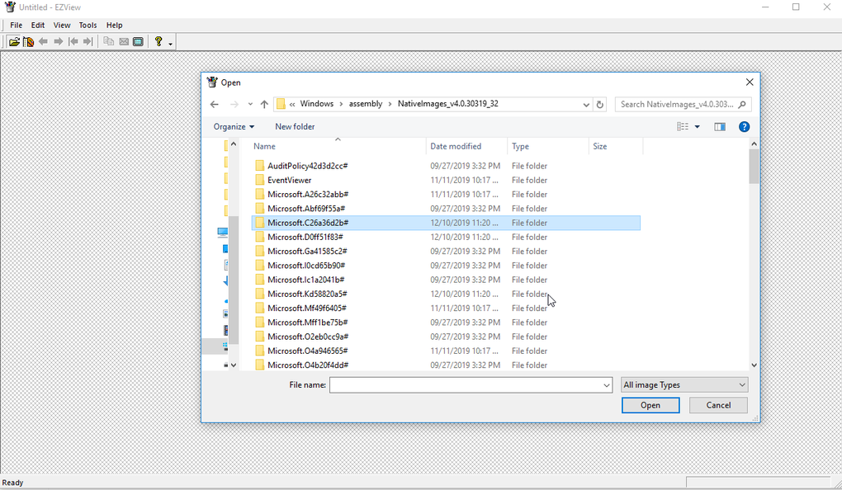Image resolution: width=842 pixels, height=490 pixels.
Task: Select the Microsoft.O2eb0cc9a# folder name
Action: (308, 337)
